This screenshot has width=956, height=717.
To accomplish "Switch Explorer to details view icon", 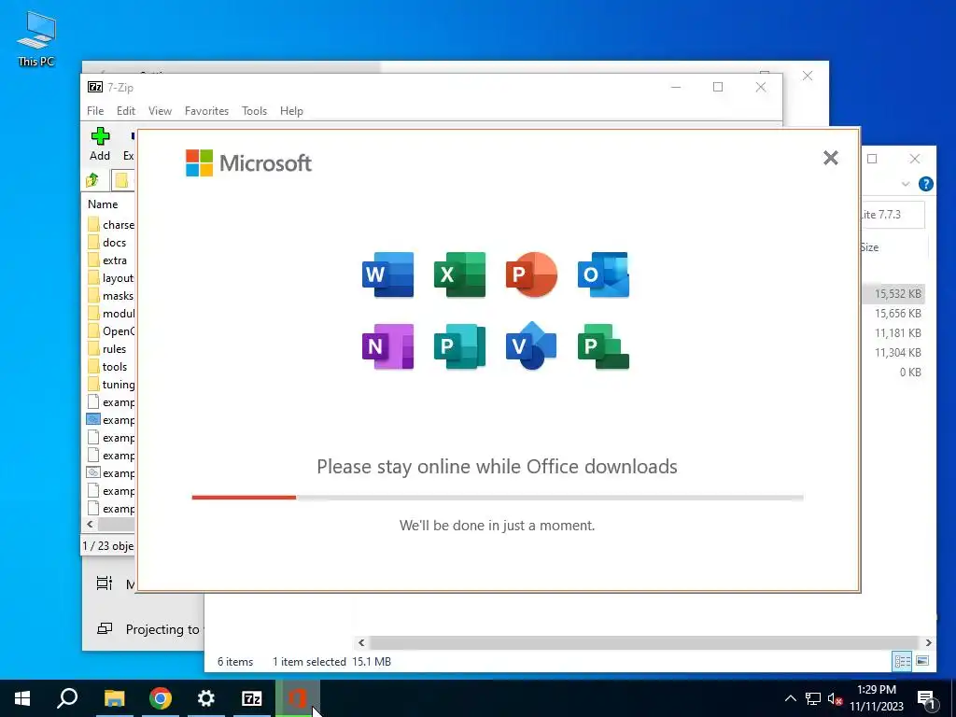I will tap(903, 662).
